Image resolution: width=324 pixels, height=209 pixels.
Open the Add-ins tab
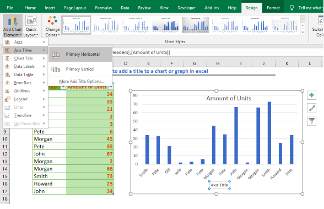(x=212, y=8)
